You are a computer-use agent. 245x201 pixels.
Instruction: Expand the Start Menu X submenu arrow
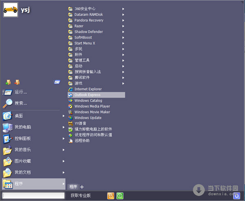(123, 43)
